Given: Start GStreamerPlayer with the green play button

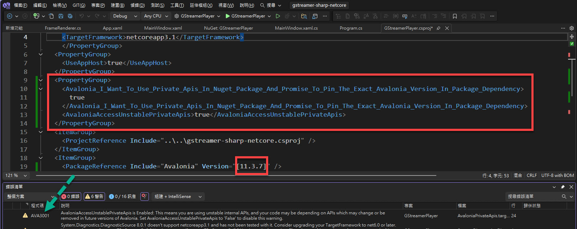Looking at the screenshot, I should point(228,16).
